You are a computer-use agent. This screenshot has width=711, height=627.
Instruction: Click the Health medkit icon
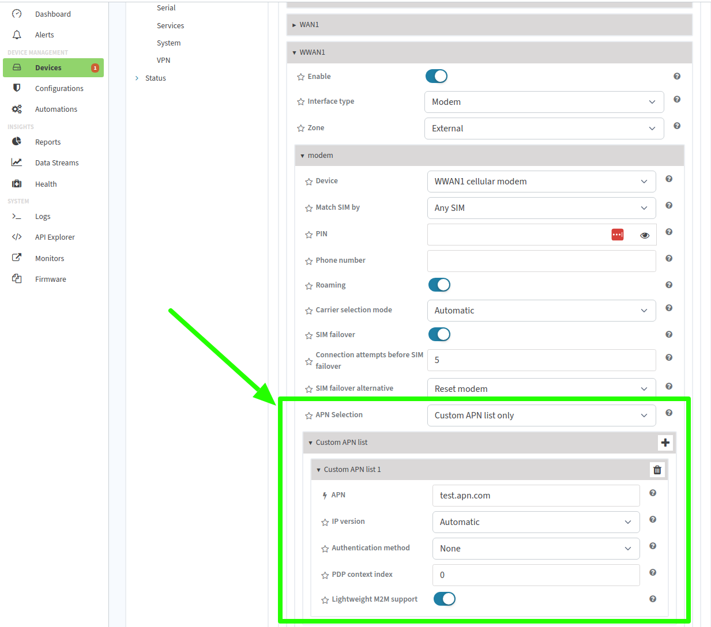[x=17, y=184]
